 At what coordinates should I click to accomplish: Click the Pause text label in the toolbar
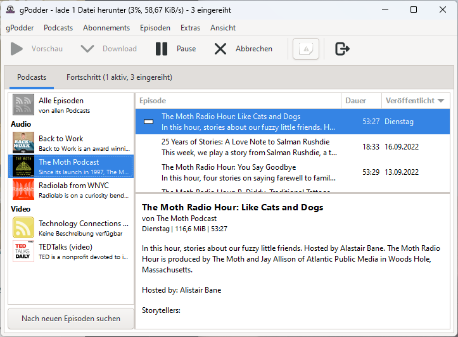pyautogui.click(x=186, y=49)
